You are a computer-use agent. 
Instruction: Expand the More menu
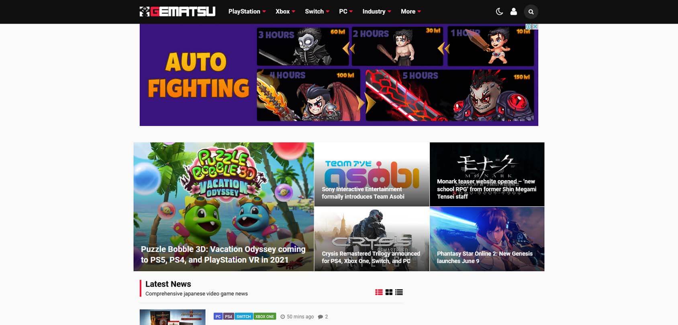click(411, 12)
